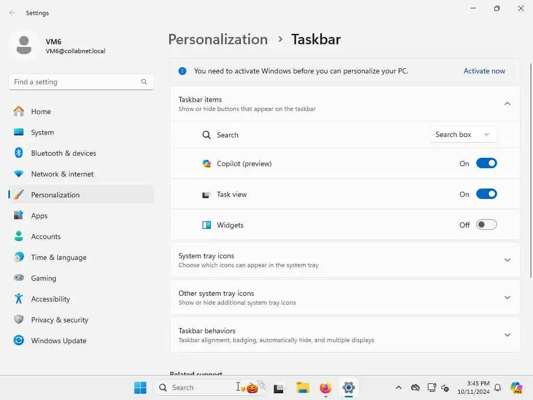
Task: Click the 3:45 PM clock and date
Action: pyautogui.click(x=474, y=387)
